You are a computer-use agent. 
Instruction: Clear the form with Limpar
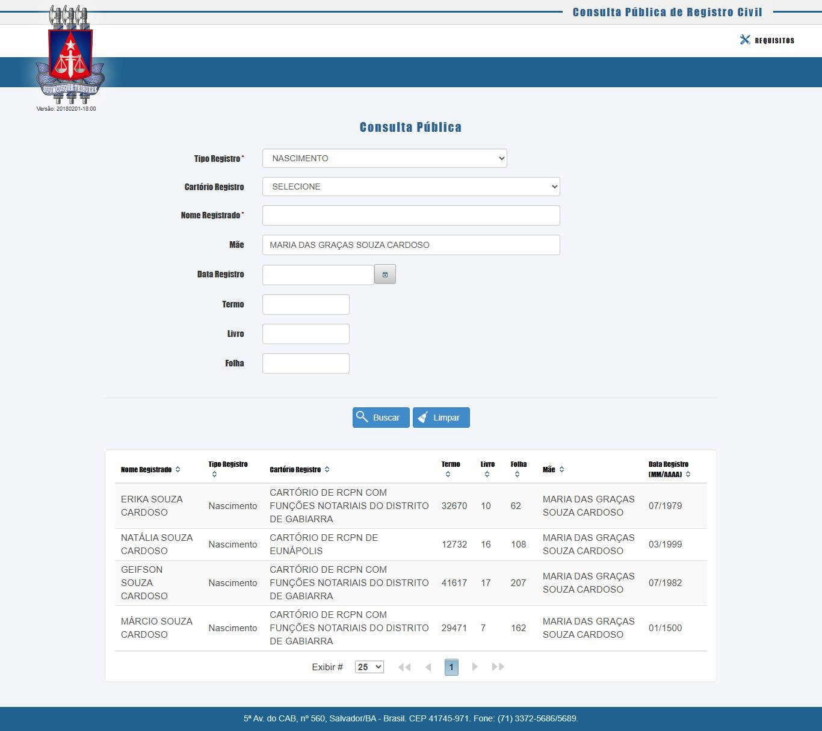coord(441,418)
